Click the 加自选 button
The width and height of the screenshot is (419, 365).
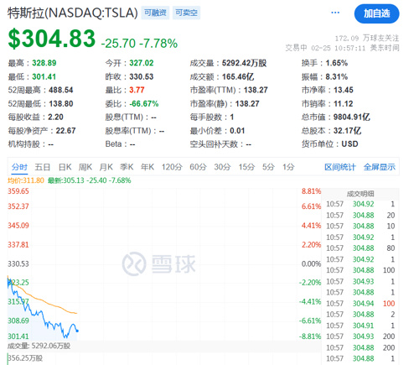tap(376, 13)
